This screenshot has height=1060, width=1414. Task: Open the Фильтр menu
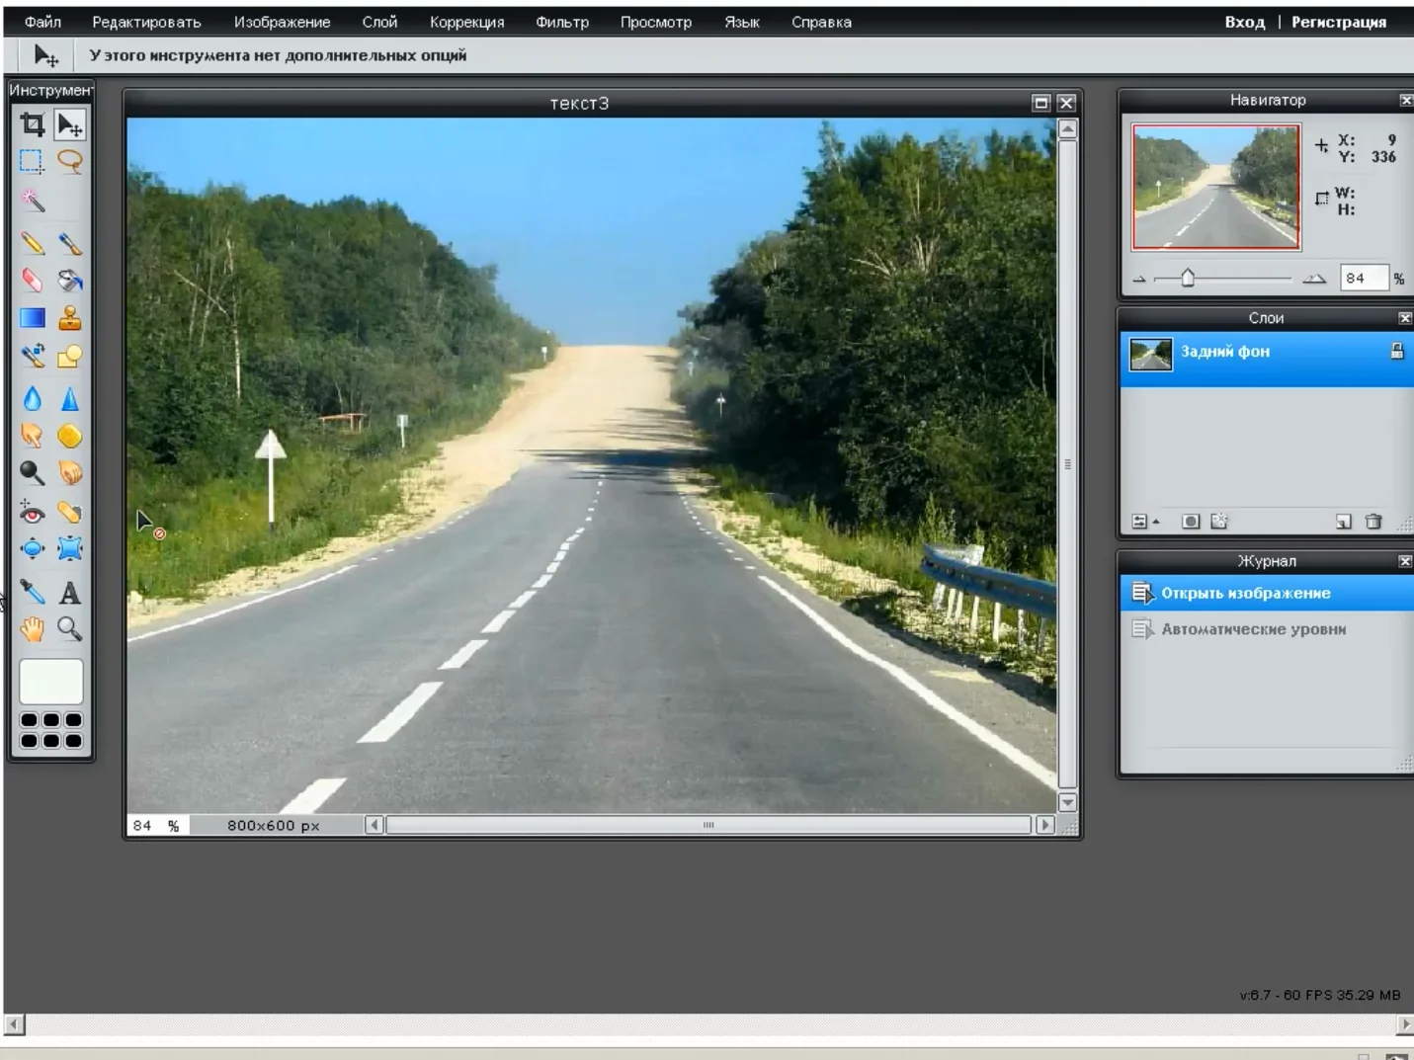point(561,22)
